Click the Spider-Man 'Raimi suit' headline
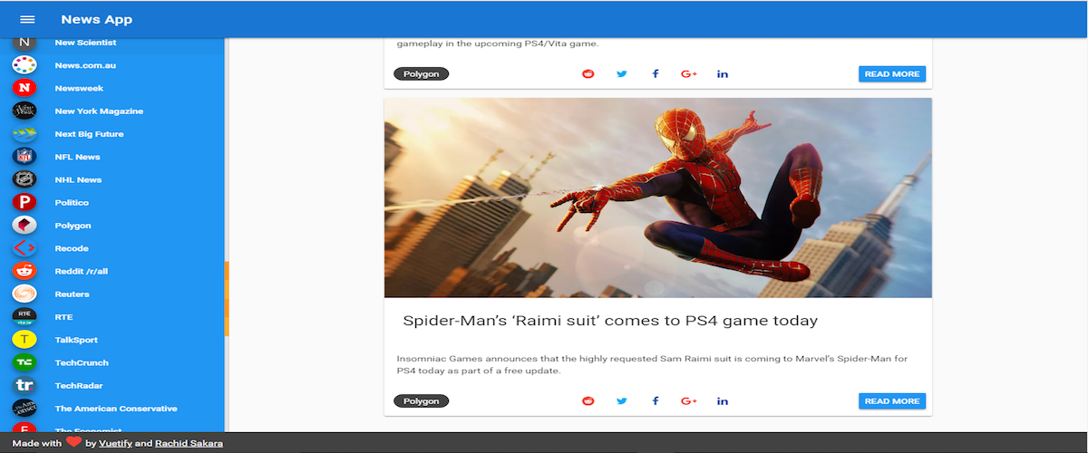The width and height of the screenshot is (1088, 453). [x=610, y=321]
